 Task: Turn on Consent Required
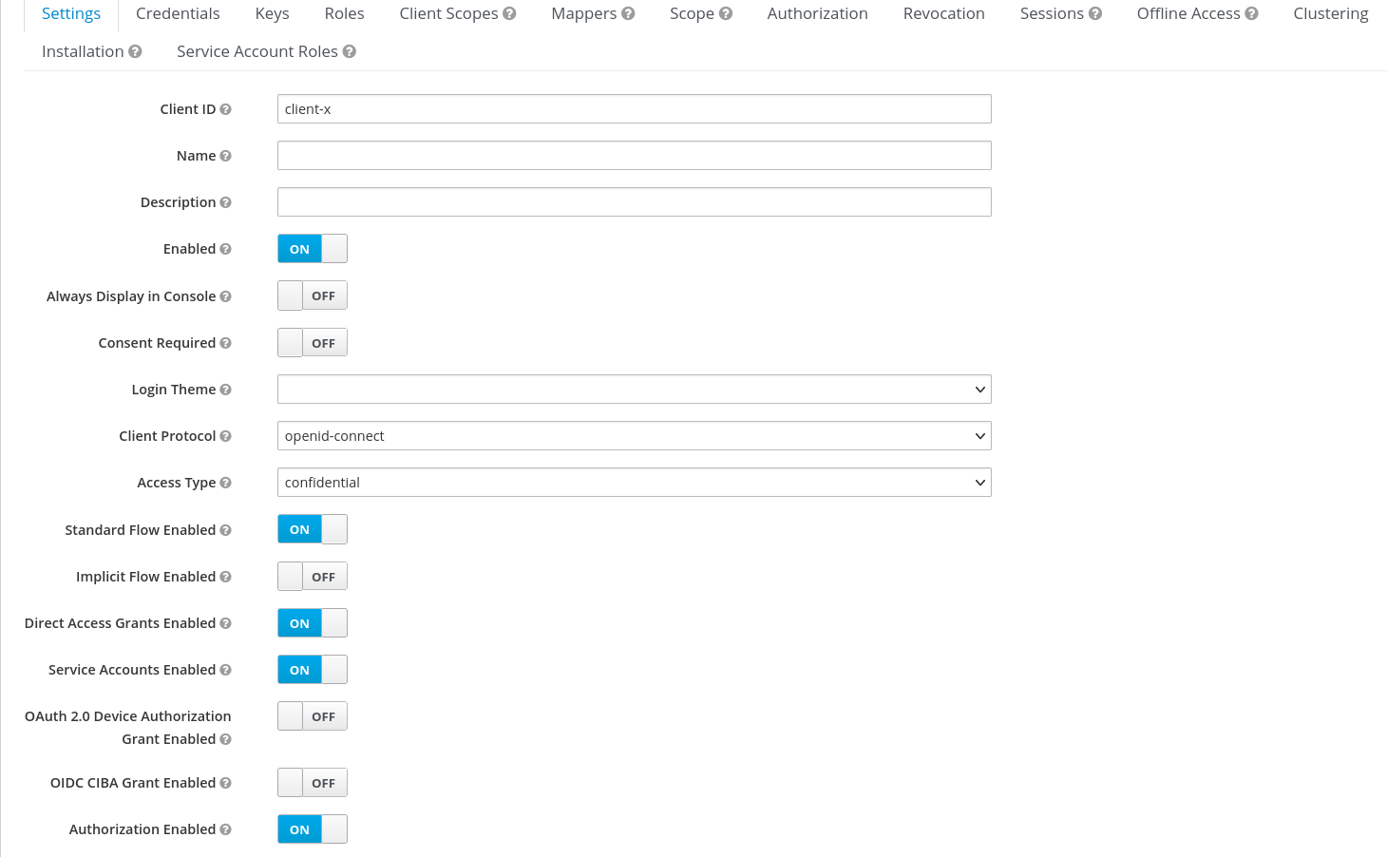point(312,342)
